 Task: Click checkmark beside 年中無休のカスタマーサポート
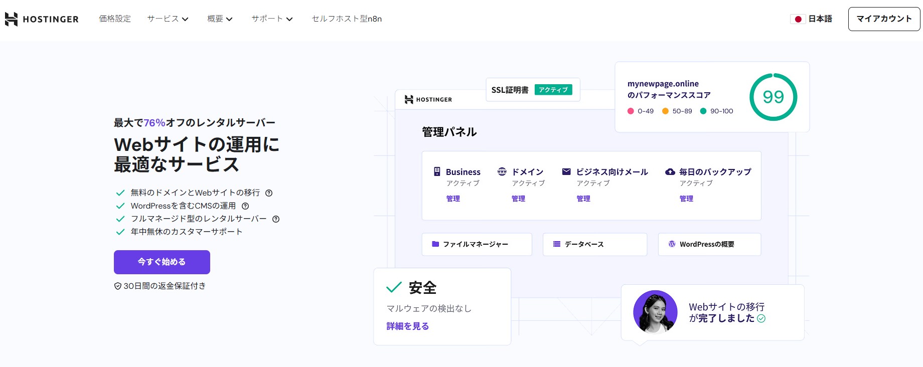[x=120, y=232]
